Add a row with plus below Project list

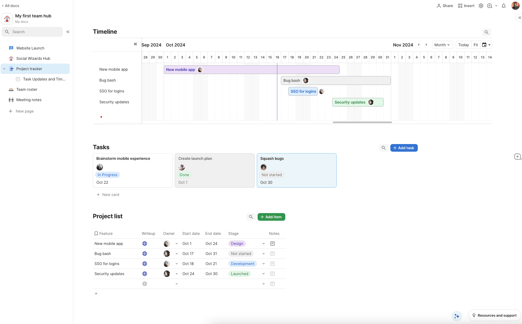point(96,294)
